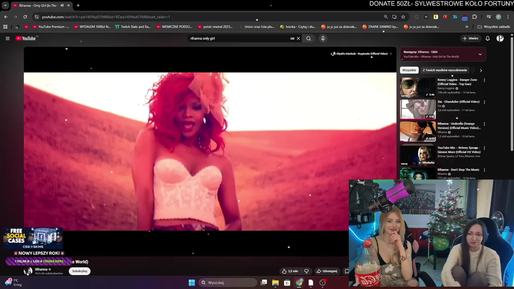Open zoom magnifier icon in address bar
The image size is (514, 289).
point(386,17)
